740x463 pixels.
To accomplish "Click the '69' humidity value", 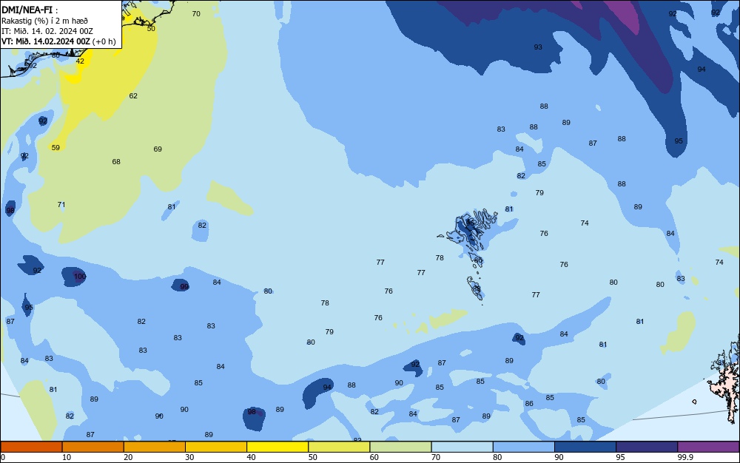I will (x=158, y=149).
